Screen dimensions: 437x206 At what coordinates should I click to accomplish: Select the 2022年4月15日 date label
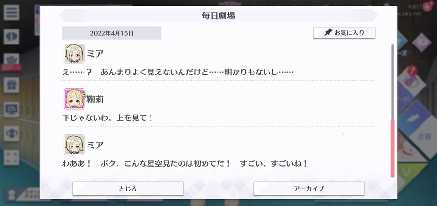coord(112,33)
